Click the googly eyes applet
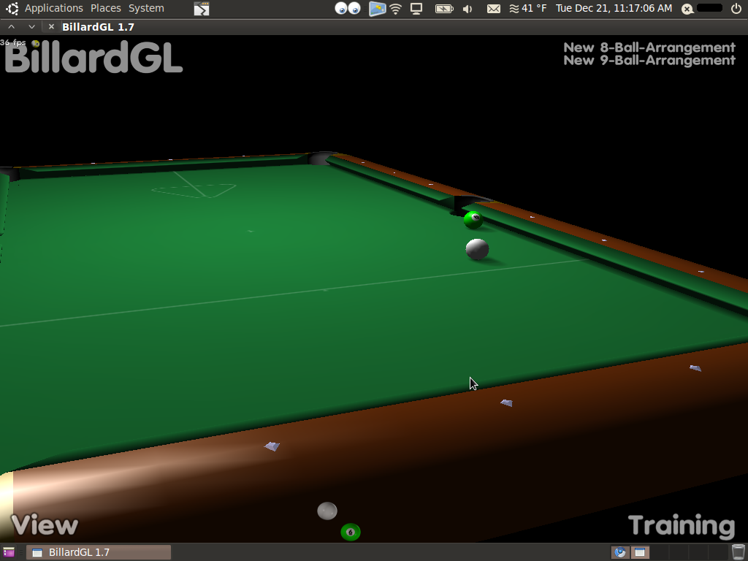Screen dimensions: 748x561 [348, 9]
